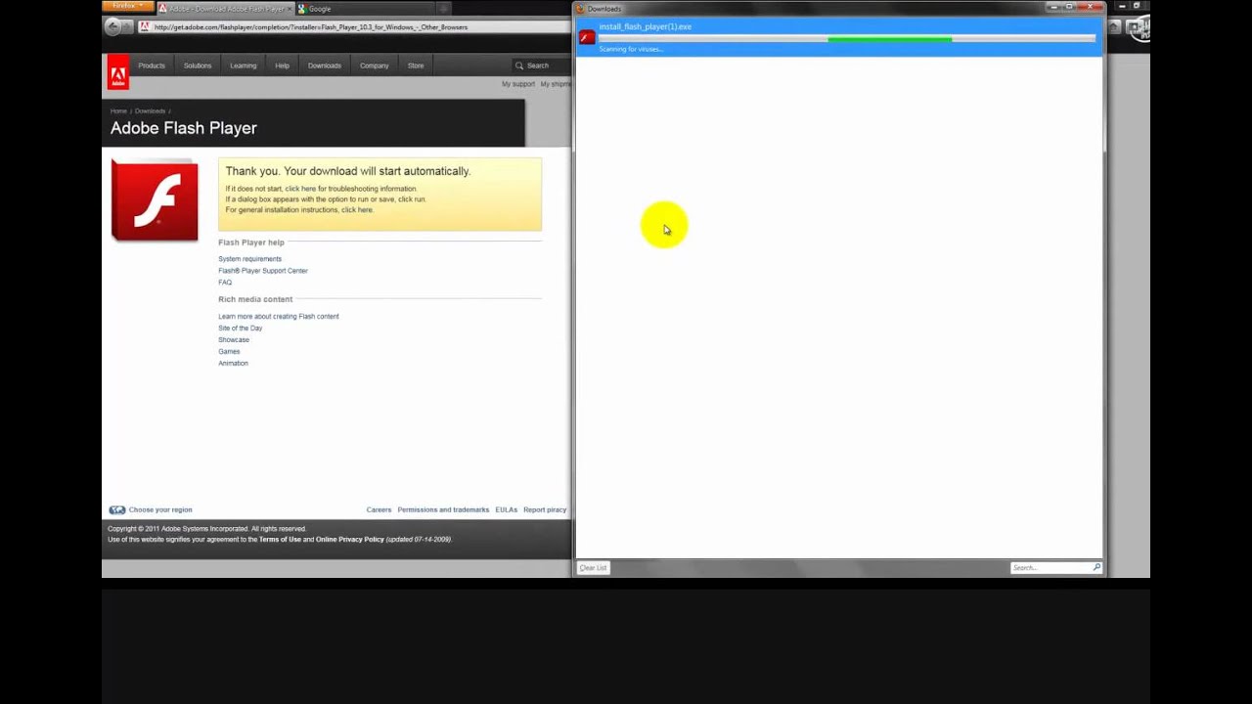Click the Scanning for viruses status text
The image size is (1252, 704).
point(631,49)
